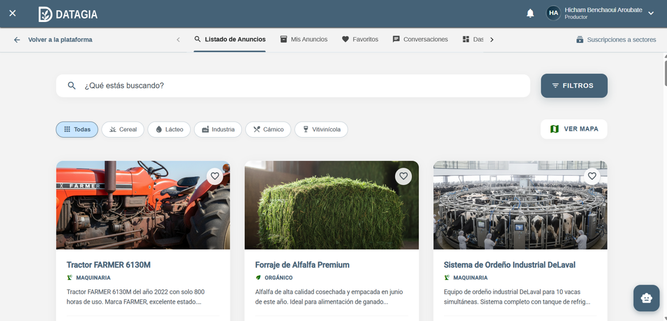Click the search magnifier icon in search bar
Viewport: 667px width, 321px height.
pyautogui.click(x=71, y=85)
